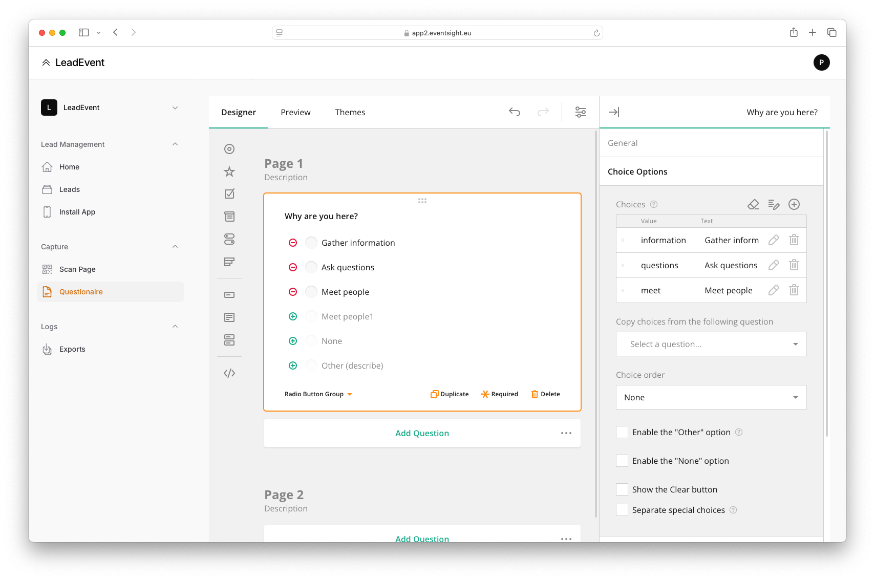
Task: Select the 'Gather information' radio button
Action: (311, 243)
